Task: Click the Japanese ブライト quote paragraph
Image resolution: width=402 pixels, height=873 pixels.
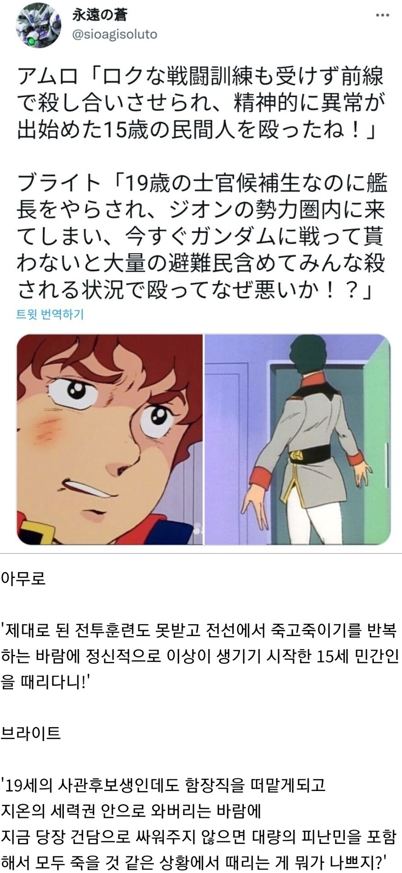Action: click(x=202, y=237)
